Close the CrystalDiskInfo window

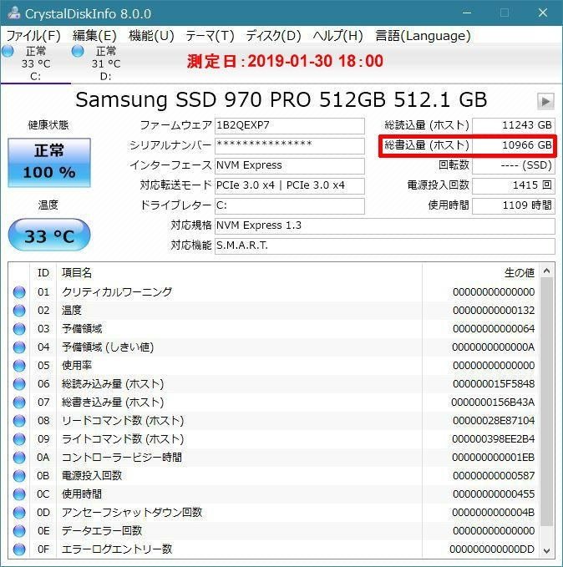tap(543, 13)
